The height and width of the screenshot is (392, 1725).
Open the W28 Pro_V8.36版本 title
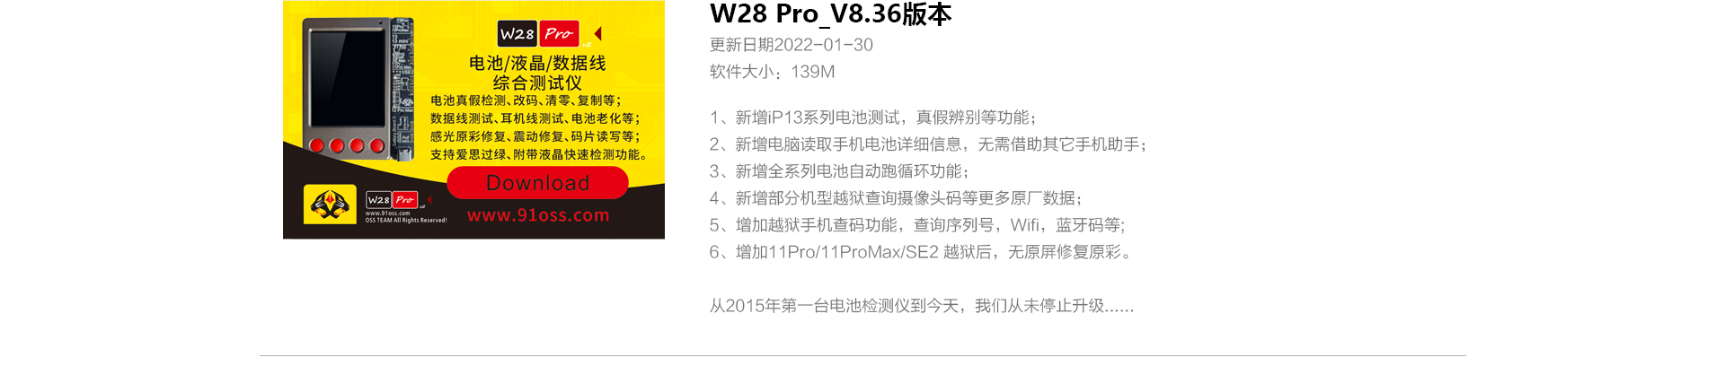[x=830, y=14]
